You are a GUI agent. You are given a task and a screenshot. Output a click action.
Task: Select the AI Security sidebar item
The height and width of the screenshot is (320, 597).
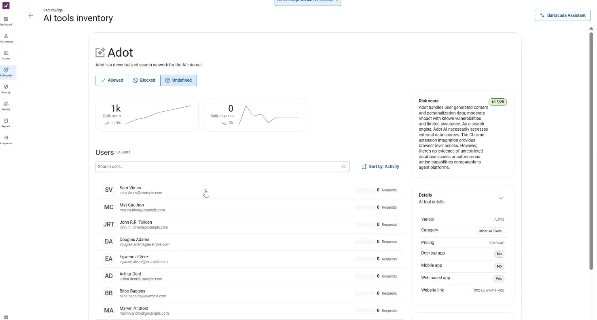pyautogui.click(x=6, y=72)
